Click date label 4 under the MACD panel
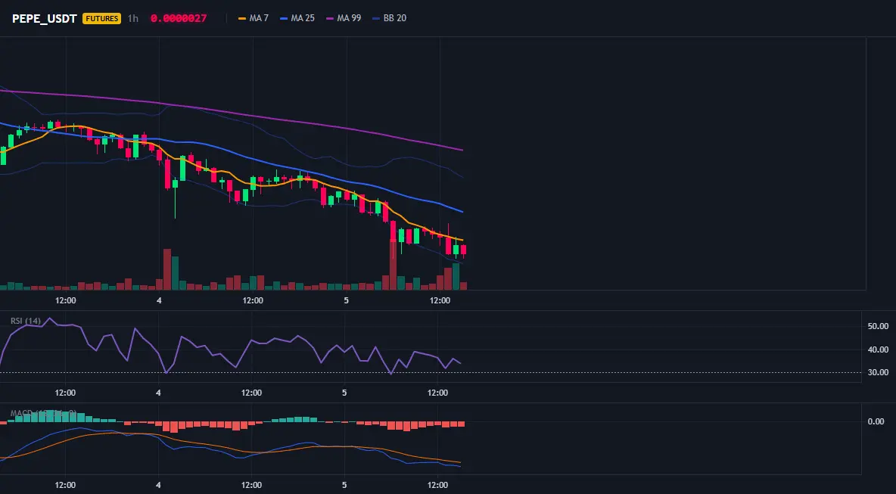Viewport: 896px width, 494px height. click(157, 486)
